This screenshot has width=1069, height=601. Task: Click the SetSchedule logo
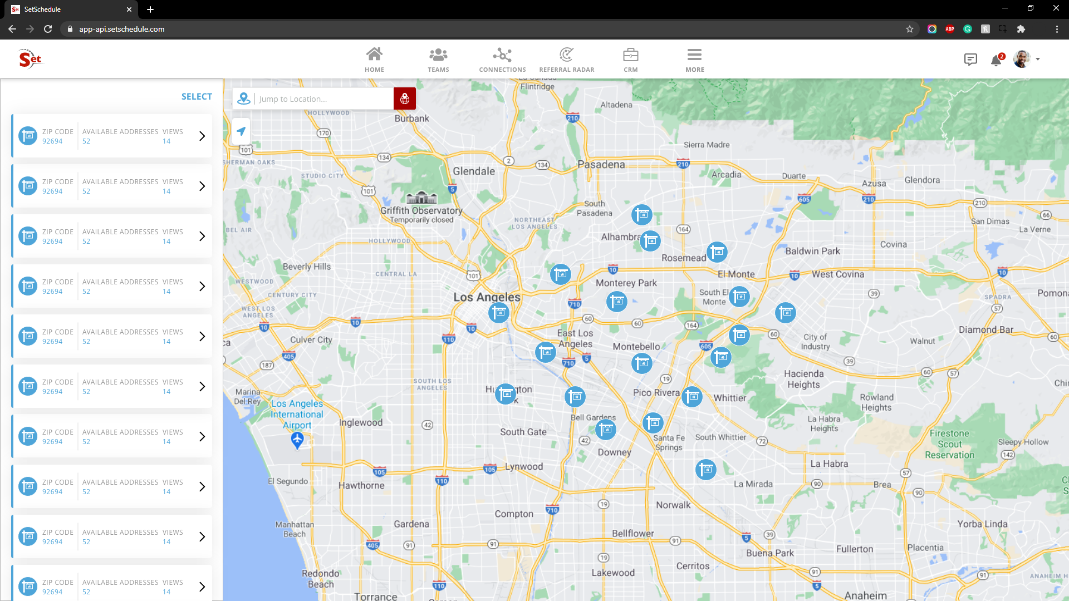point(31,58)
